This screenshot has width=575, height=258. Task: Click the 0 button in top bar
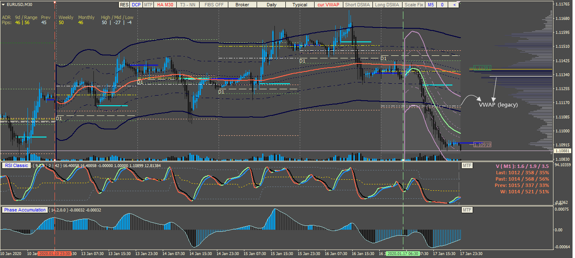click(442, 5)
